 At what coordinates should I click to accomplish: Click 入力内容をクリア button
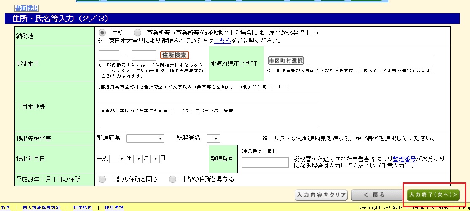(321, 195)
